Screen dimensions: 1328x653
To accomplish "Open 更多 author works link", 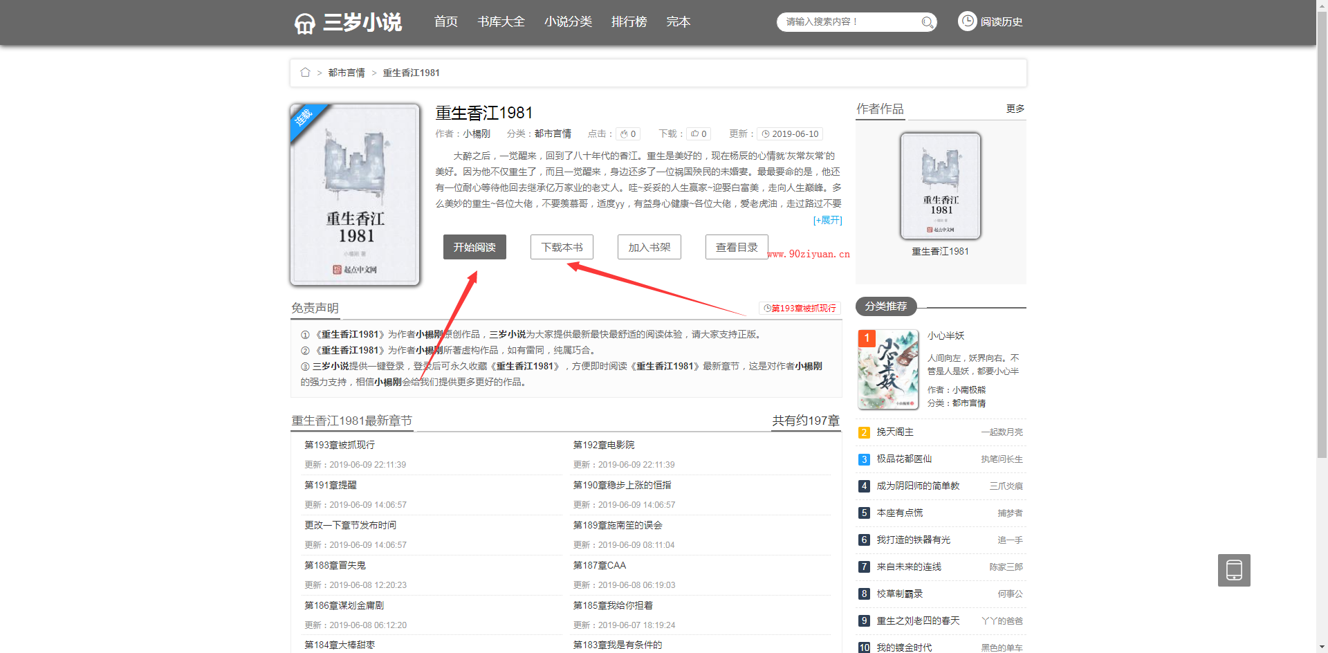I will tap(1015, 109).
